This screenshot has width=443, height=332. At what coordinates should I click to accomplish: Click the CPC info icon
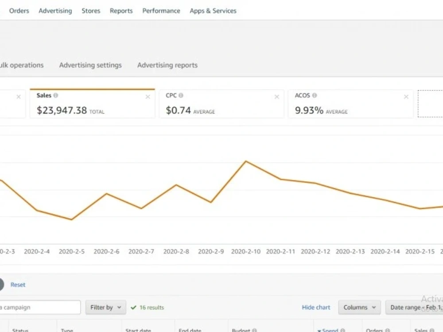181,96
